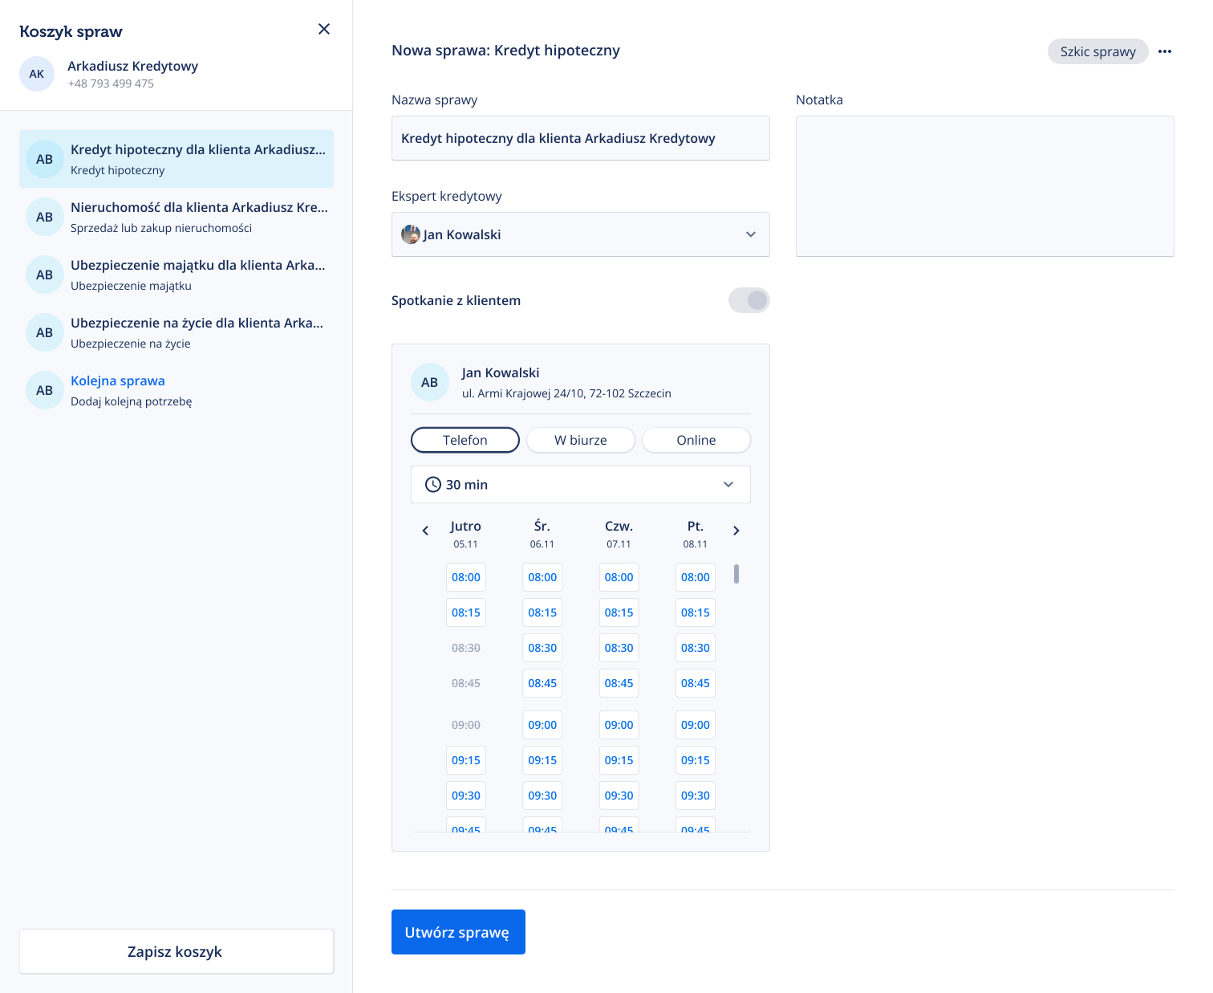
Task: Pick the 08:45 slot on Śr. 06.11
Action: pyautogui.click(x=542, y=683)
